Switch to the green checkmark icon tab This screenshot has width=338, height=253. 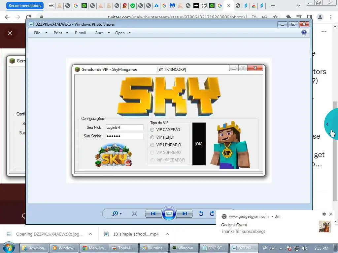coord(133,6)
